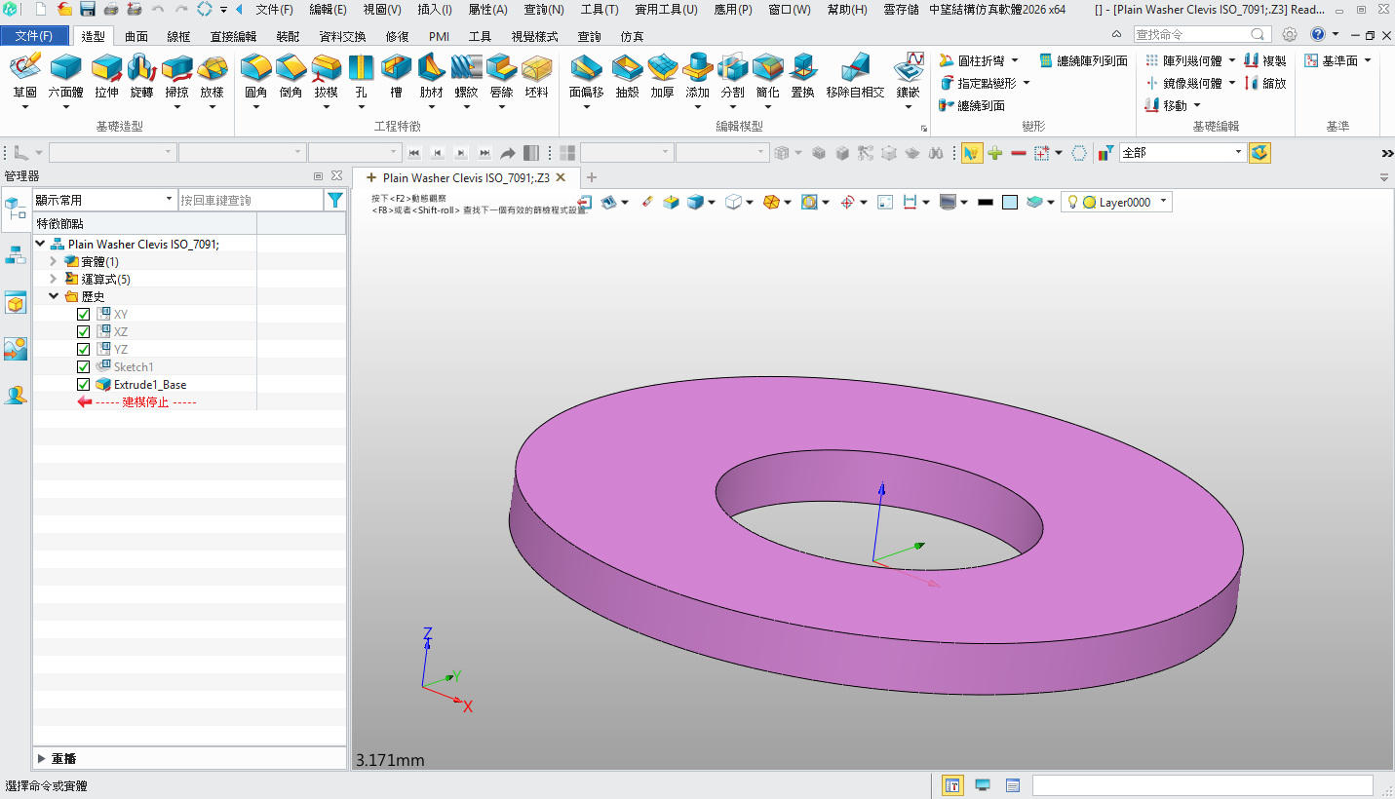The height and width of the screenshot is (799, 1395).
Task: Collapse the 歷史 history node
Action: pyautogui.click(x=54, y=296)
